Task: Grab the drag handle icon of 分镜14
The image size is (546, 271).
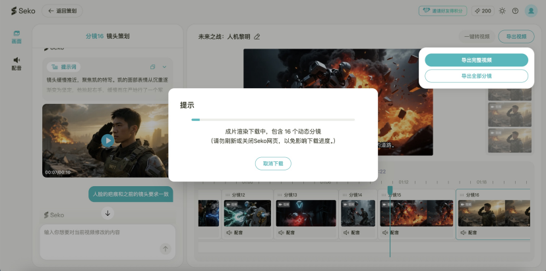Action: pyautogui.click(x=344, y=195)
